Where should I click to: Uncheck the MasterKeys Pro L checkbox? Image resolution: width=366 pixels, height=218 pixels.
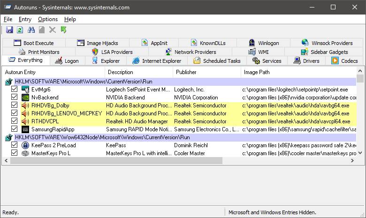(14, 153)
